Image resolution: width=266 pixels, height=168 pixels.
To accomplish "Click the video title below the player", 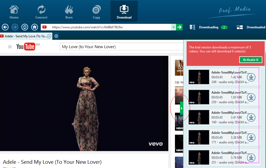I will pos(52,162).
